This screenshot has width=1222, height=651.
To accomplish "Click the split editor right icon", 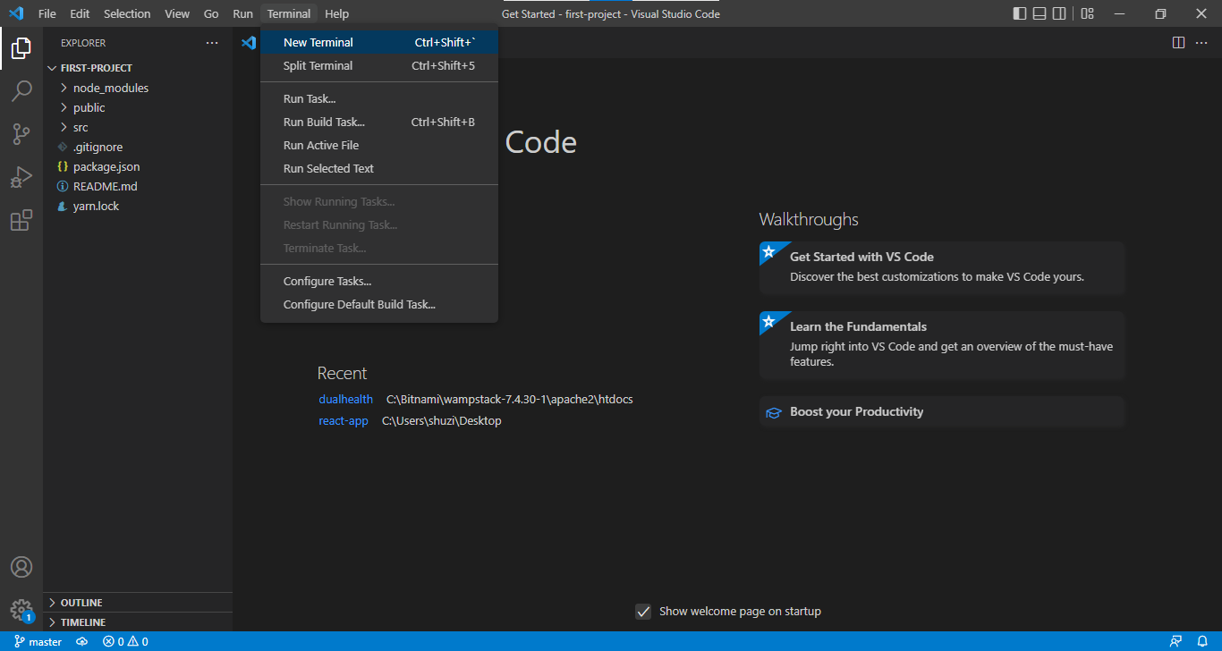I will click(x=1178, y=43).
